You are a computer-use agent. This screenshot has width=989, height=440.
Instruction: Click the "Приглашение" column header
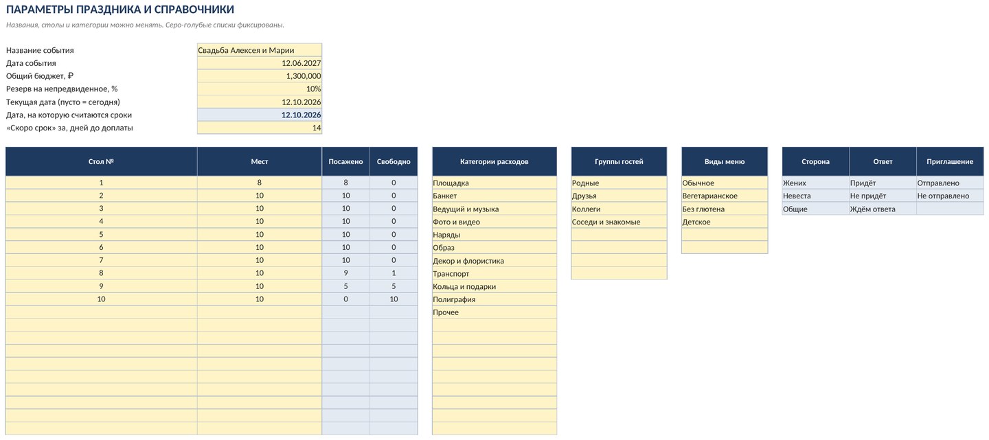950,161
